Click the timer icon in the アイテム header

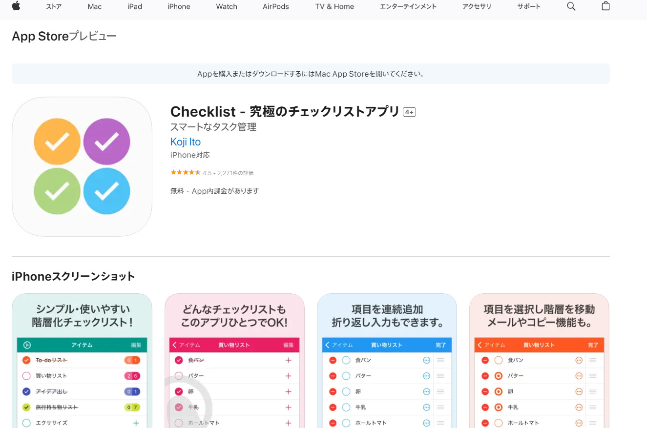tap(28, 345)
